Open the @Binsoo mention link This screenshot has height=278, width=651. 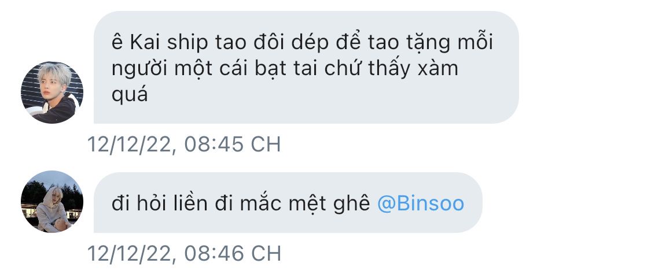point(421,203)
